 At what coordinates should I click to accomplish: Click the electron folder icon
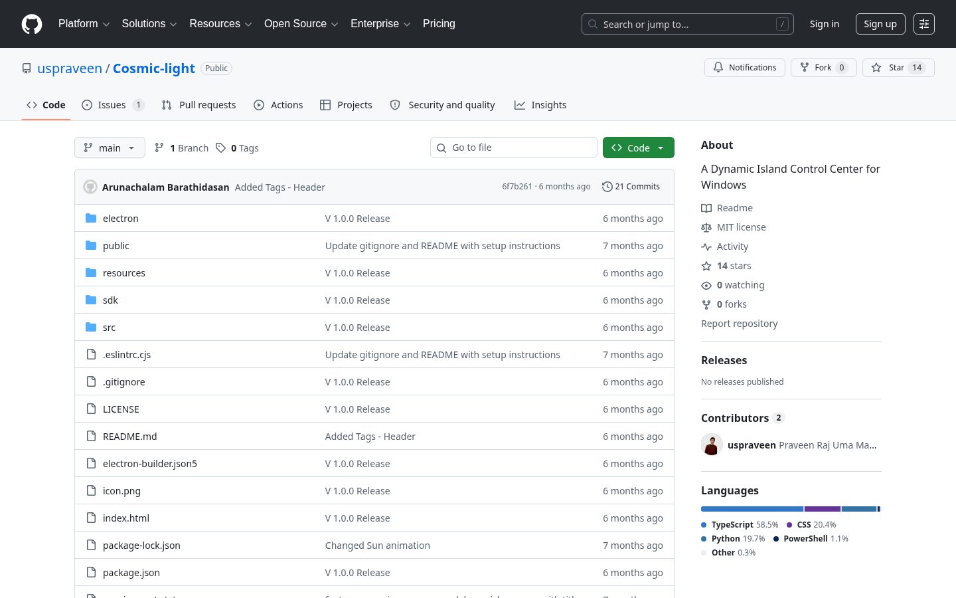point(91,218)
